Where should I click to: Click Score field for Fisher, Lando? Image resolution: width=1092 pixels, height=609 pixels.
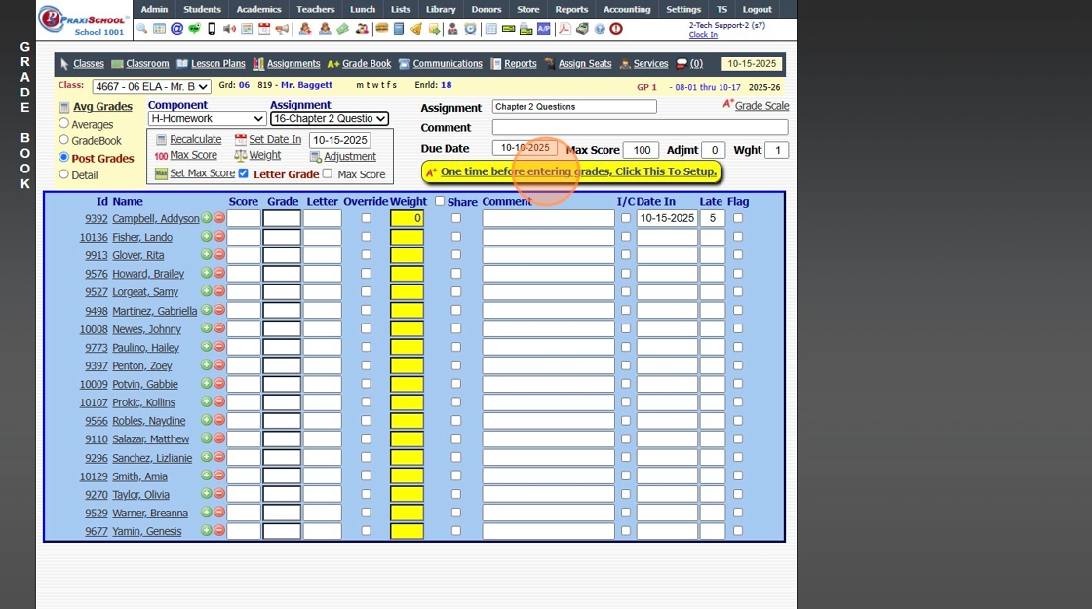point(244,237)
